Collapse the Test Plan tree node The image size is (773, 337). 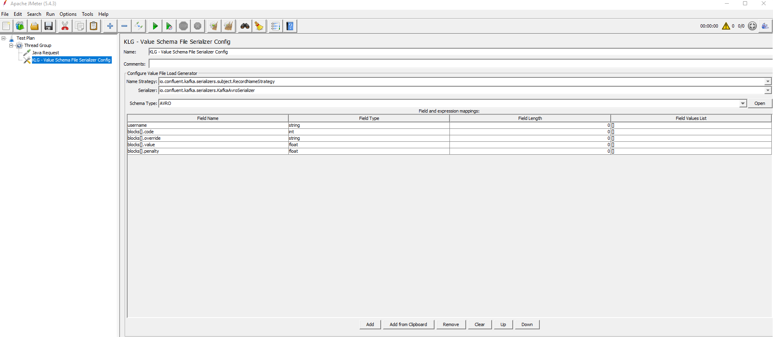(4, 38)
